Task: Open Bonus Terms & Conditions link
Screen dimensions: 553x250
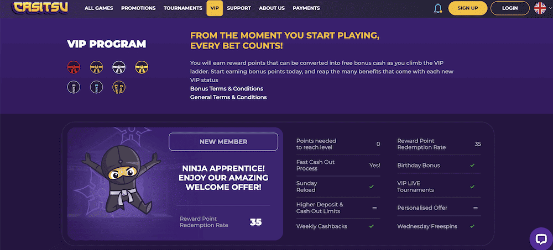Action: (x=226, y=89)
